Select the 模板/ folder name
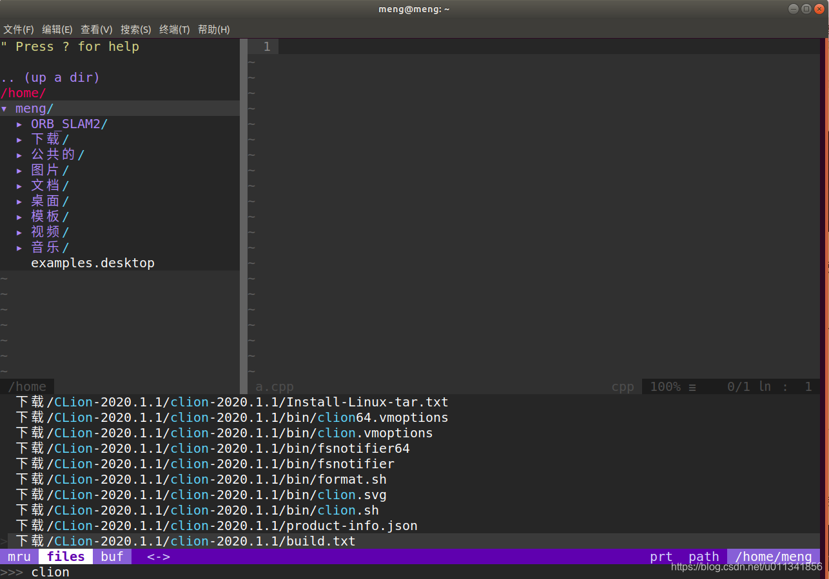This screenshot has height=579, width=829. click(50, 216)
